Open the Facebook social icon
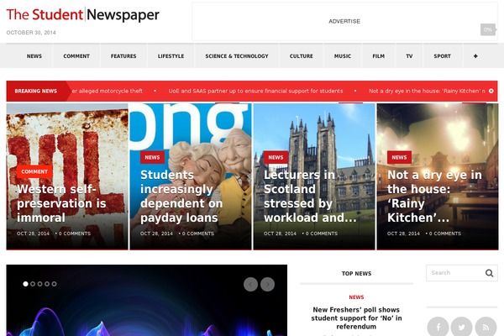The height and width of the screenshot is (336, 504). click(x=438, y=327)
